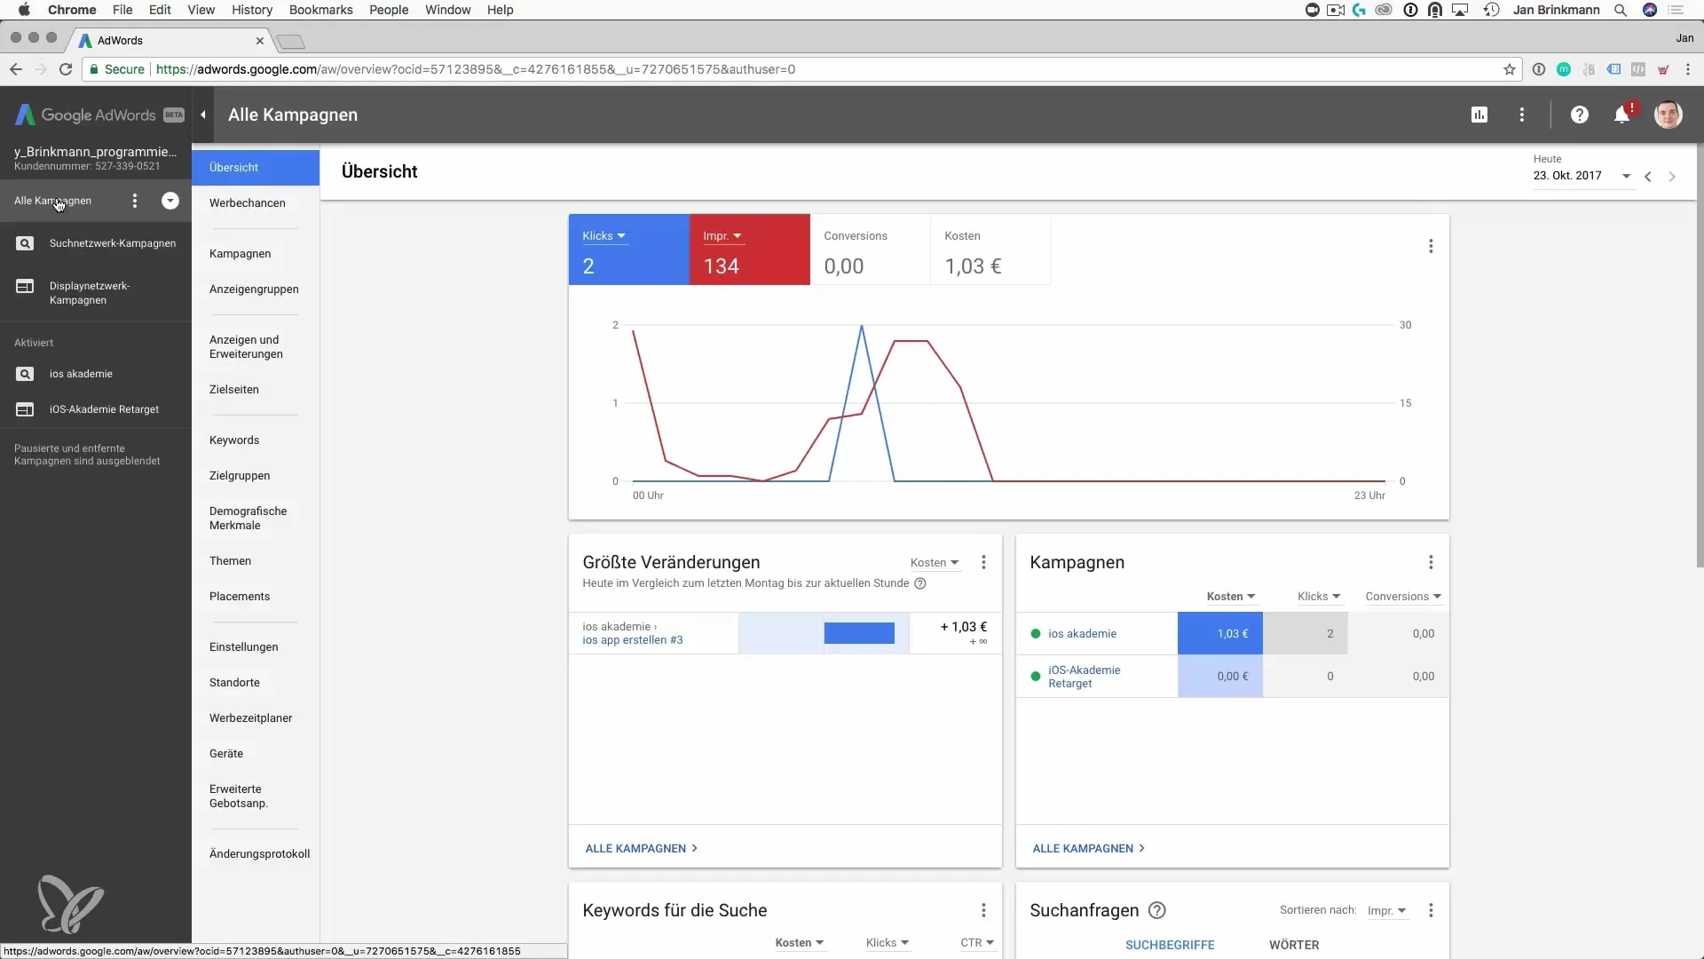
Task: Select the Kosten metric tile
Action: [990, 250]
